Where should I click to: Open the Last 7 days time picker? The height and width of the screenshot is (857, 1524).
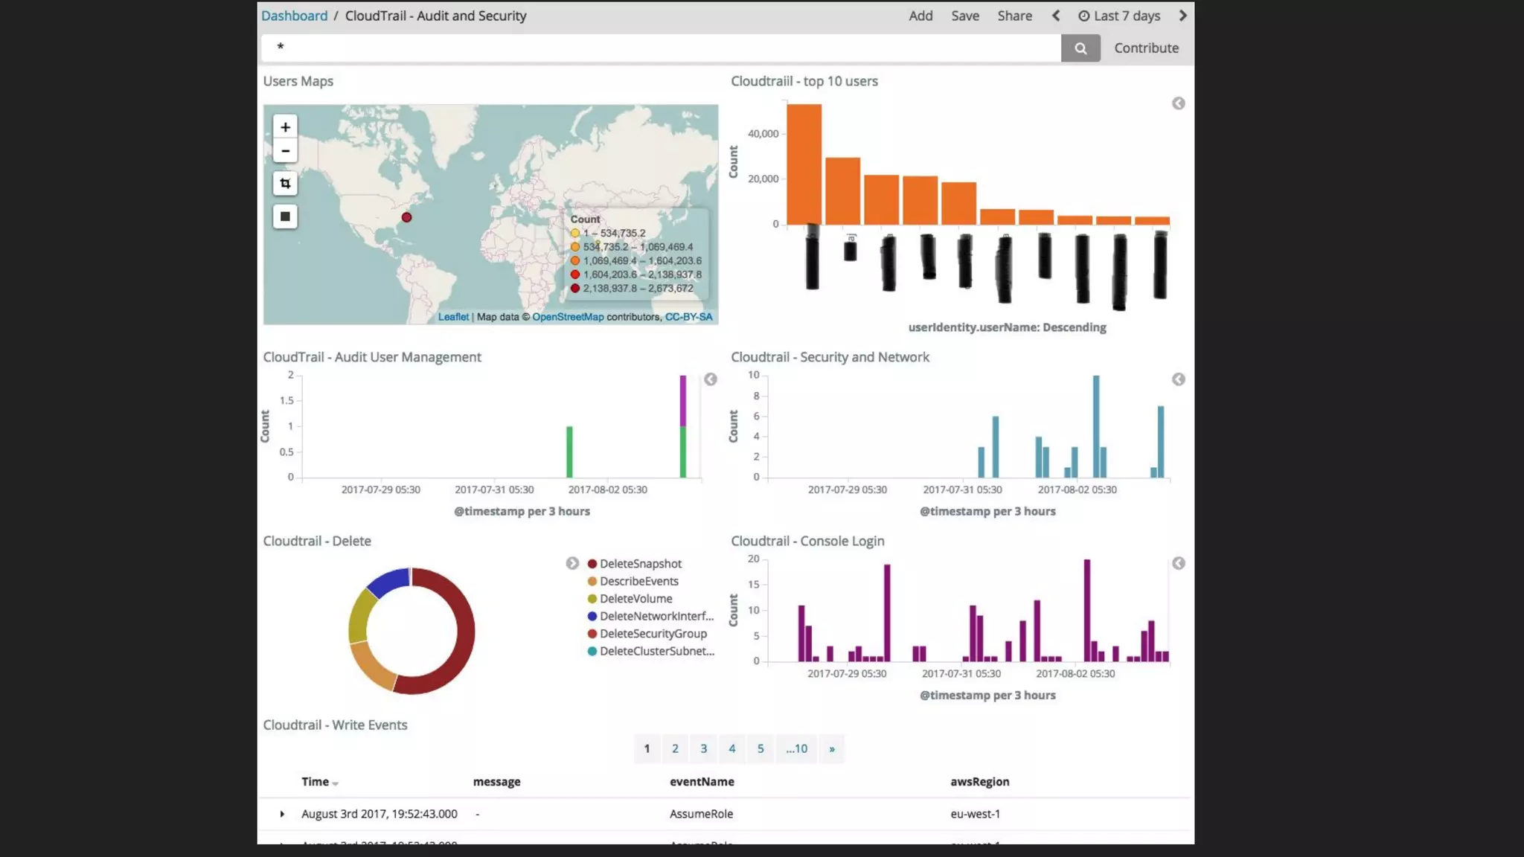coord(1120,16)
